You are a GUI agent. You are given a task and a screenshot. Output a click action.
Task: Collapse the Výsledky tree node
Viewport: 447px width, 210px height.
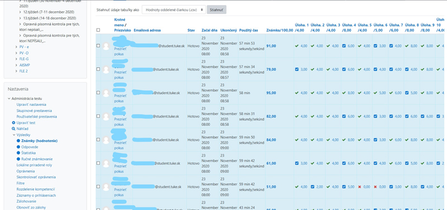[13, 135]
